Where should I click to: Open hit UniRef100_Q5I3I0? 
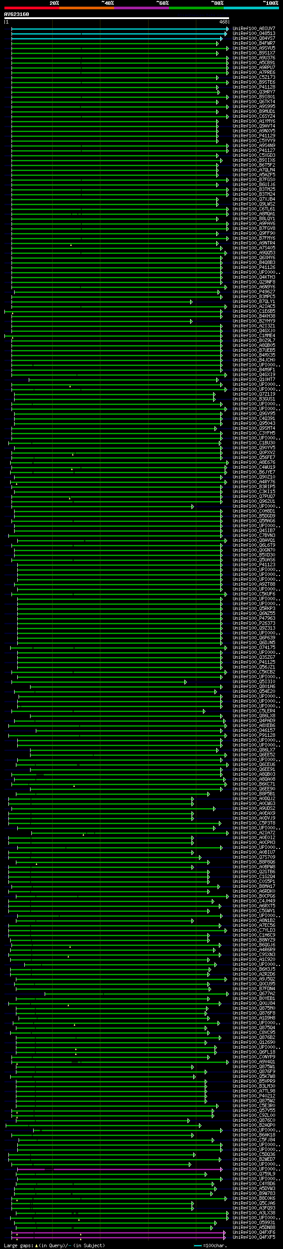(254, 682)
